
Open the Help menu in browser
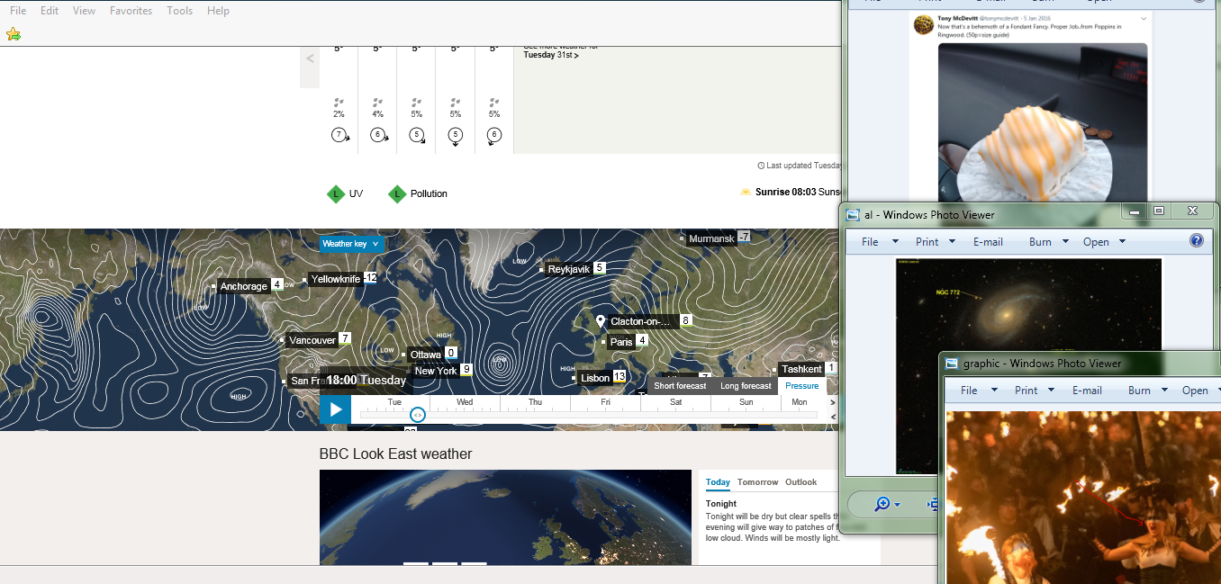pos(218,11)
